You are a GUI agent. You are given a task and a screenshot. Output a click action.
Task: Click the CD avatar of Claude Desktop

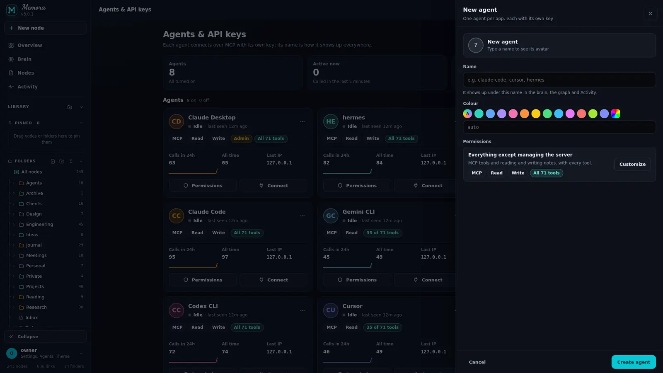point(177,121)
